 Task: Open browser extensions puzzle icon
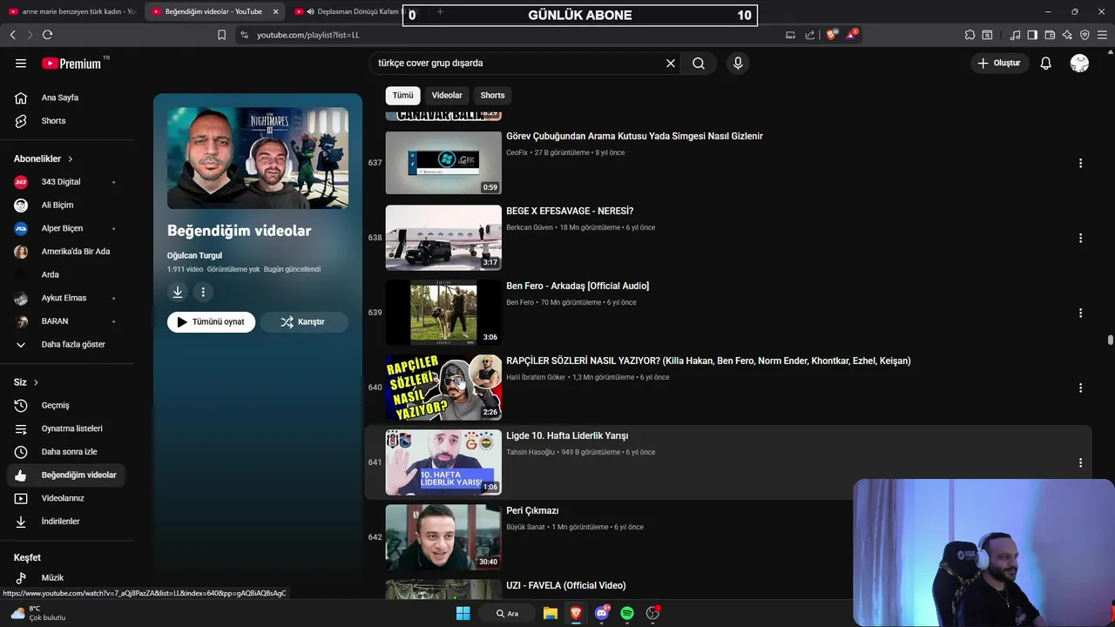970,35
